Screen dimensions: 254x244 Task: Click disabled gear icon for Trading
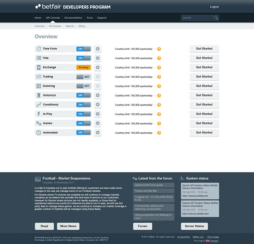pos(98,77)
